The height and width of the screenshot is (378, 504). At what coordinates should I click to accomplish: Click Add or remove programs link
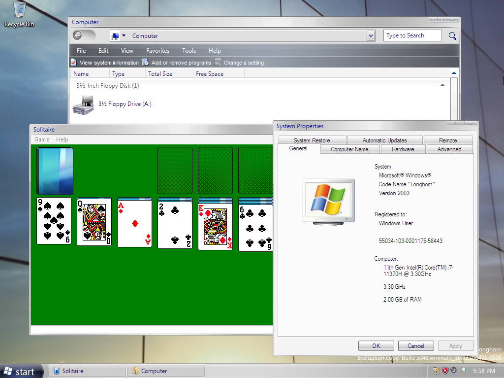181,63
